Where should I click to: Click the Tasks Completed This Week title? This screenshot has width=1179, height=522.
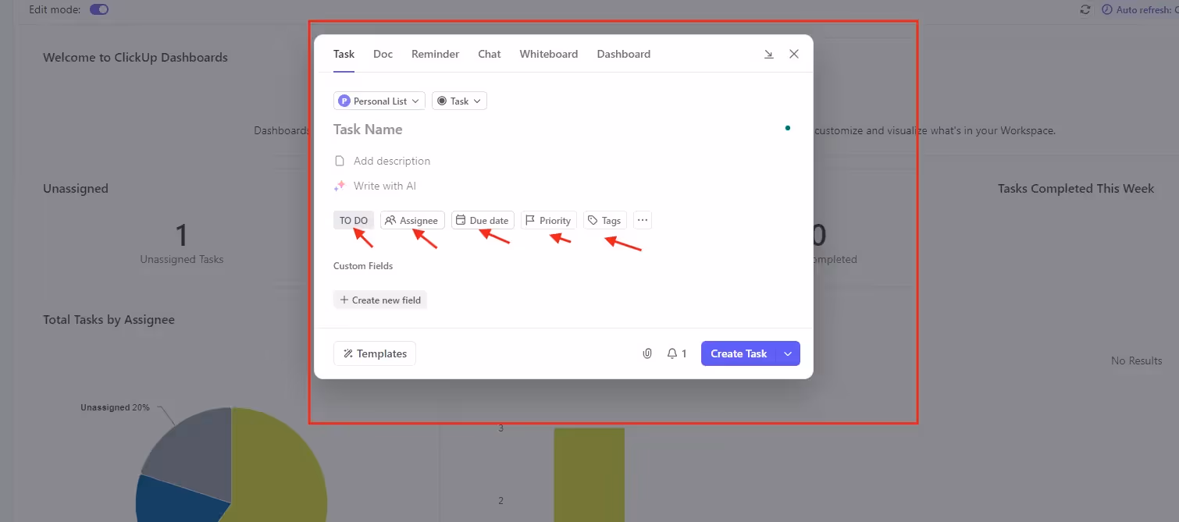1076,188
